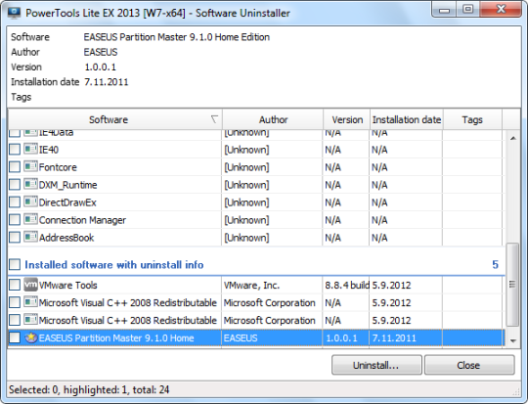Click the group count number 5
This screenshot has width=528, height=404.
click(x=495, y=264)
